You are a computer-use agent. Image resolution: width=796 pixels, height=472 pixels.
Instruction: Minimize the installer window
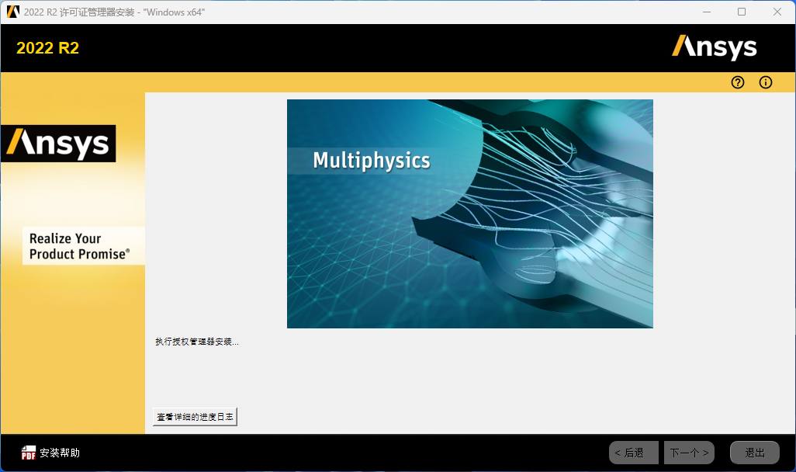(707, 12)
